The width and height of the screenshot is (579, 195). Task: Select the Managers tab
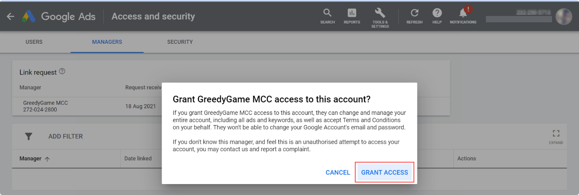click(107, 42)
